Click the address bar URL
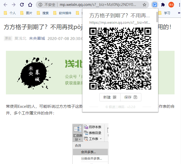 [98, 5]
